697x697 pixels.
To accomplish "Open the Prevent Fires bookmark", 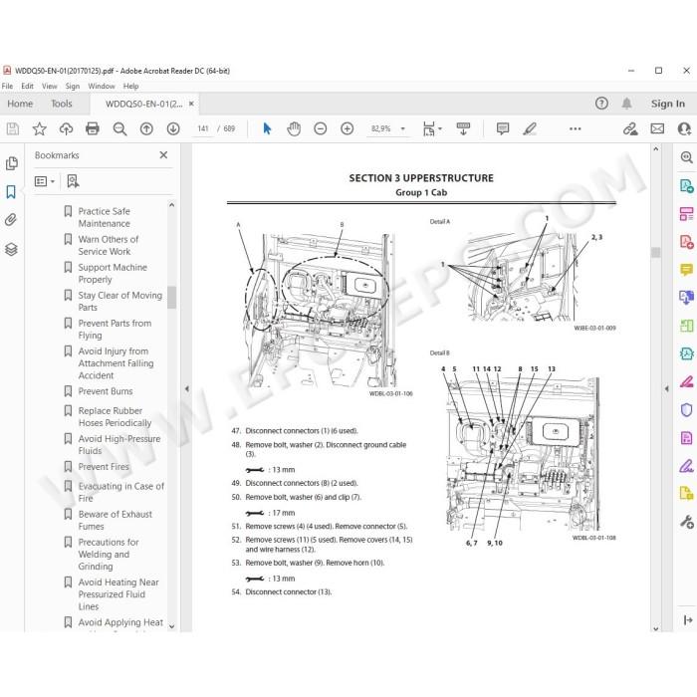I will click(104, 467).
